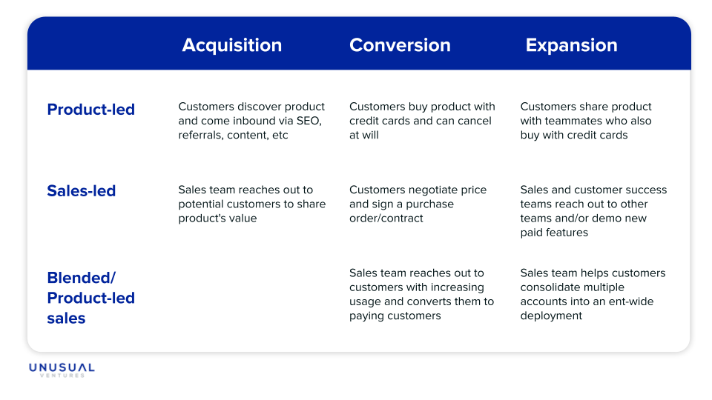Click the 'order/contract' text line
Image resolution: width=712 pixels, height=400 pixels.
point(386,218)
